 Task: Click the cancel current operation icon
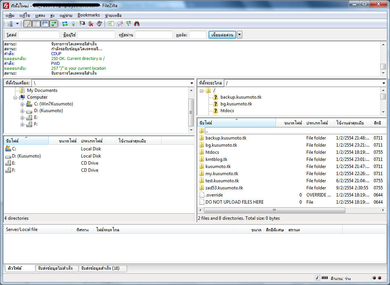coord(82,24)
